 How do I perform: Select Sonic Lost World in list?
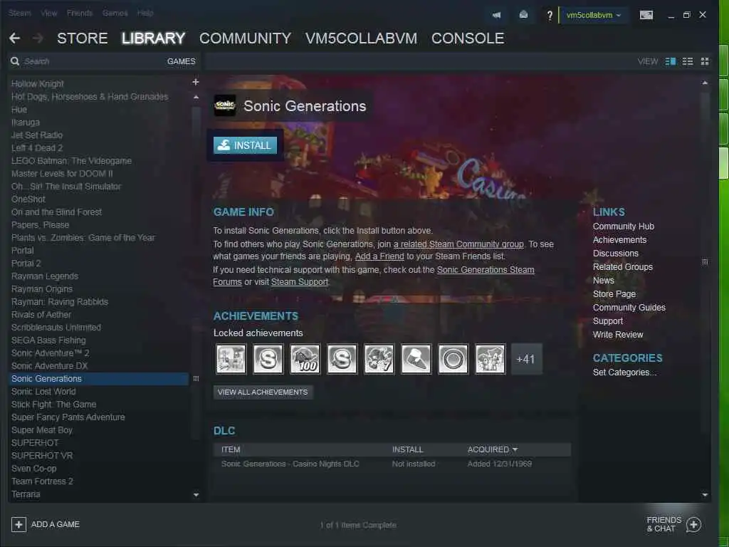pyautogui.click(x=43, y=392)
